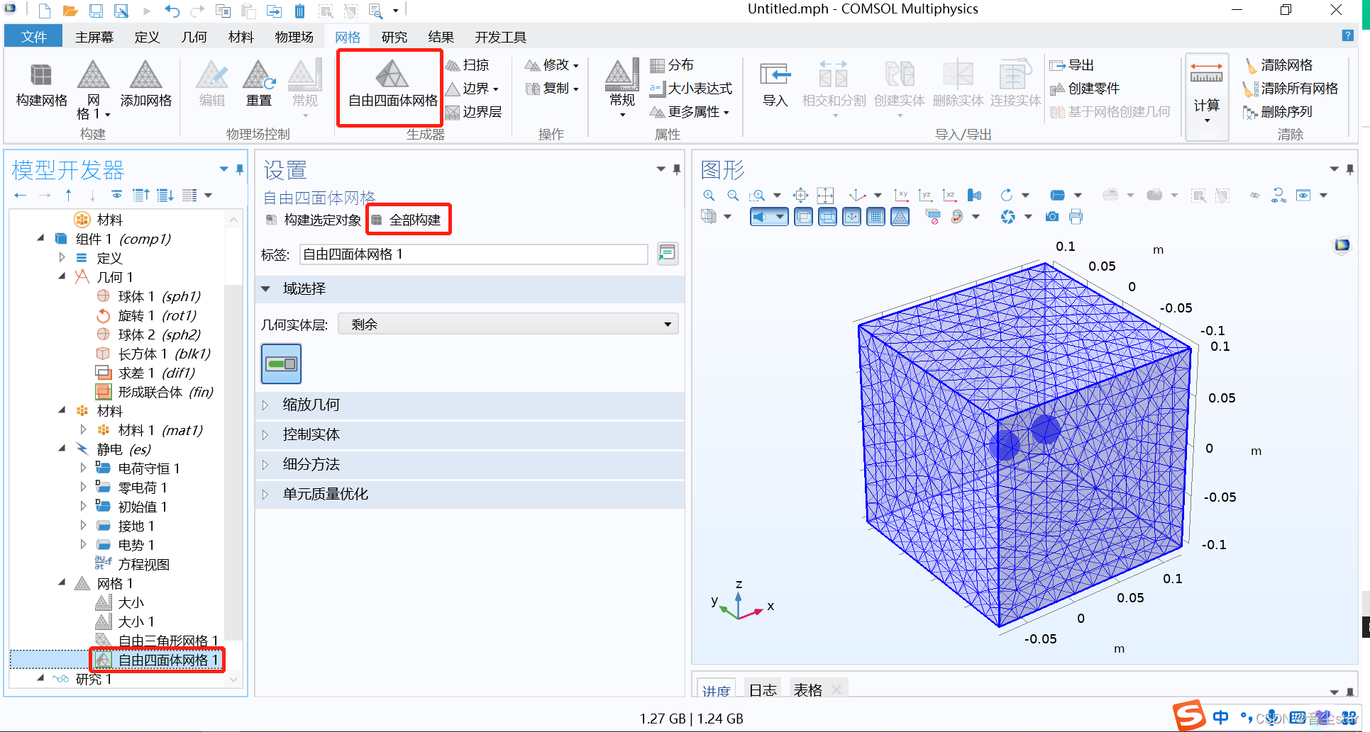This screenshot has width=1370, height=732.
Task: Select 自由四面体网格 1 in model tree
Action: pyautogui.click(x=159, y=660)
